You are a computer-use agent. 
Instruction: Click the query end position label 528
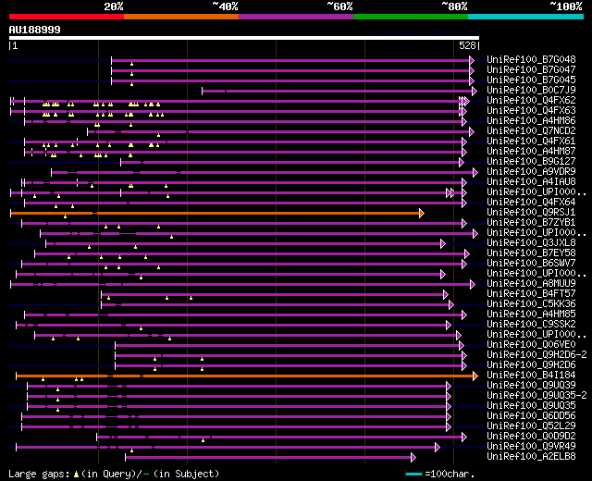[x=467, y=45]
